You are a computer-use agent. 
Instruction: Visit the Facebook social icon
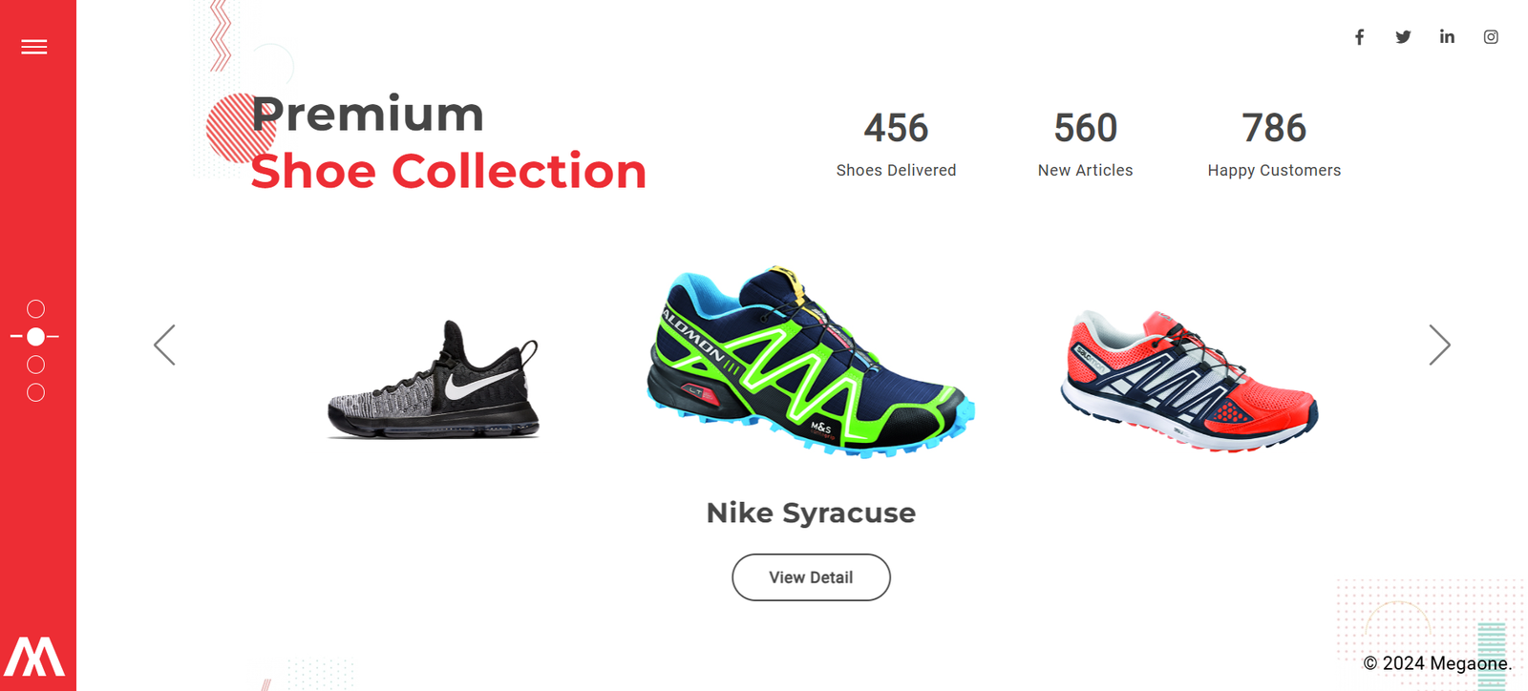click(1359, 37)
